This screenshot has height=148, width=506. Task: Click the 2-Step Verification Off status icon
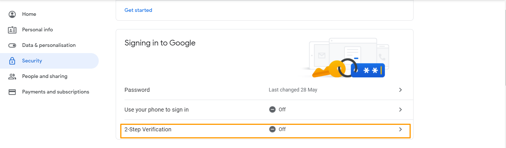pyautogui.click(x=272, y=129)
